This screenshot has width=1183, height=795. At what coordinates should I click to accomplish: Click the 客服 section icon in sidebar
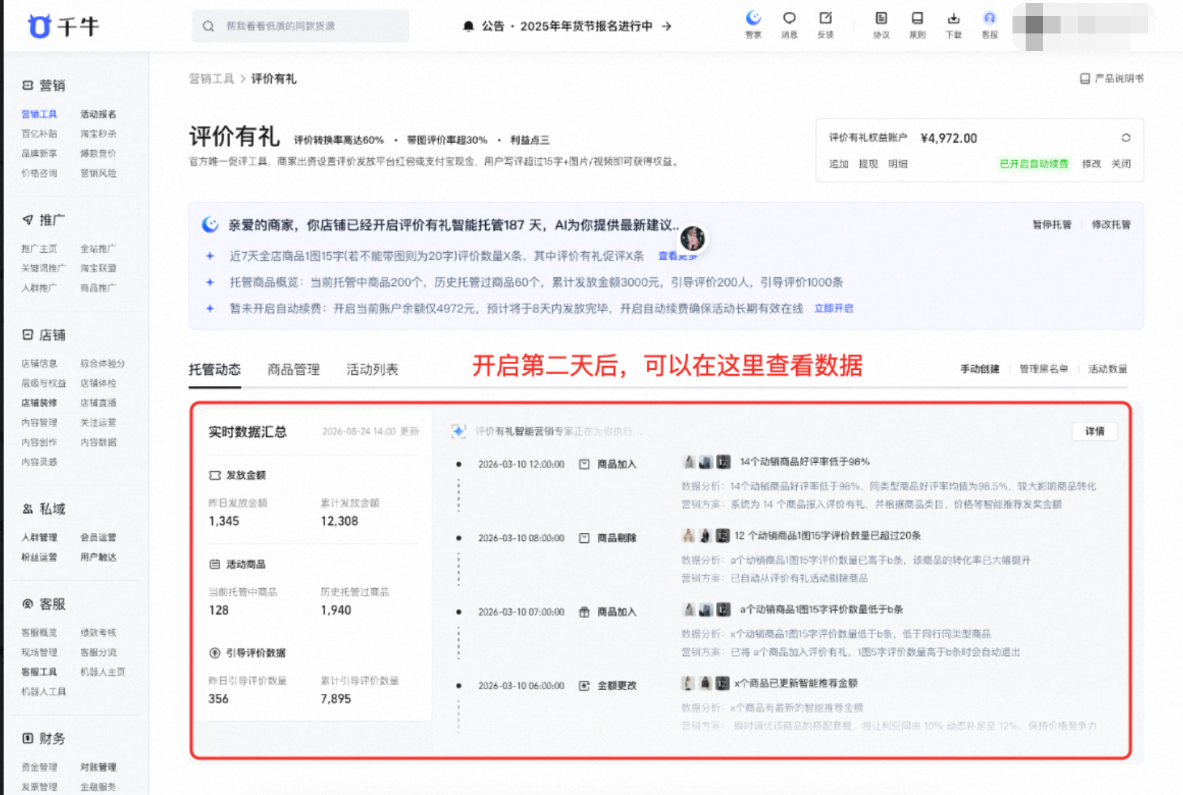(28, 604)
